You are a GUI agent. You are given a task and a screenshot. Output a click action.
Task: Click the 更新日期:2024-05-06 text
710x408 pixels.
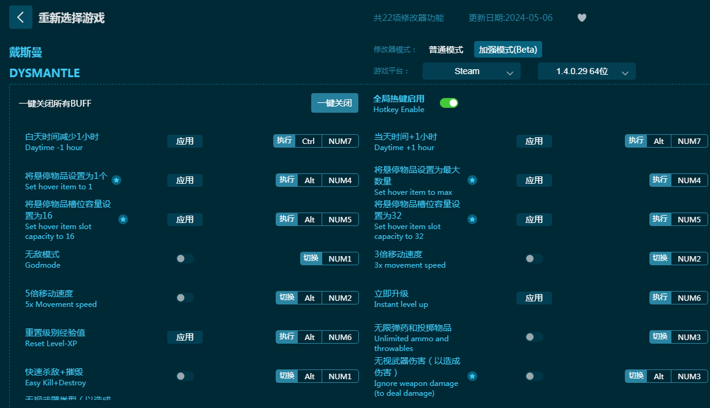tap(510, 18)
